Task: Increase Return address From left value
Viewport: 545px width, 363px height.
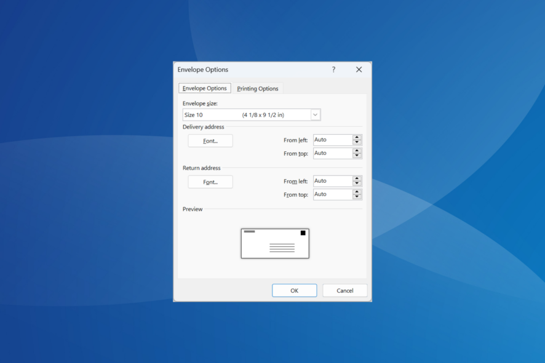Action: pos(357,178)
